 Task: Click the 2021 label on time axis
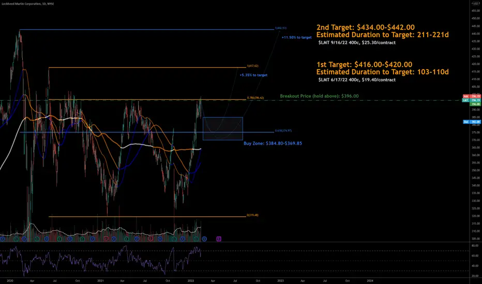[100, 280]
